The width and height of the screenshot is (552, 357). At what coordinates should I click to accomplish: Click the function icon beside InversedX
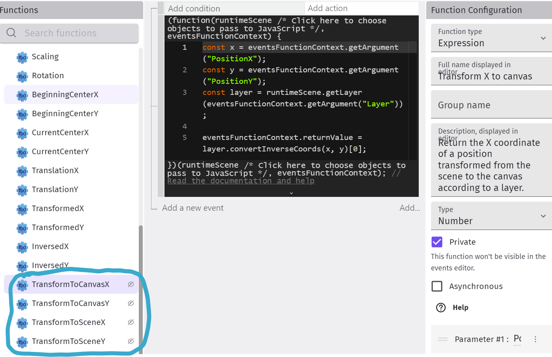(22, 247)
